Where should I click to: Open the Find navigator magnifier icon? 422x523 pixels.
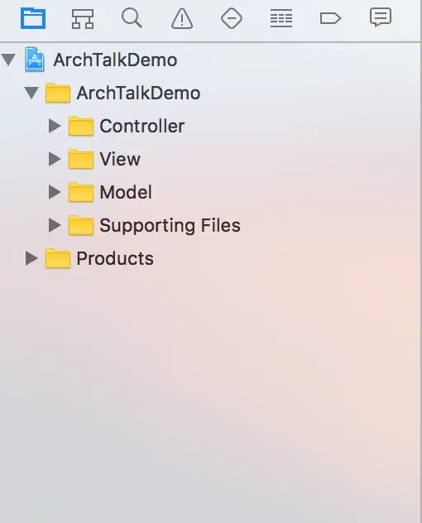(x=132, y=18)
